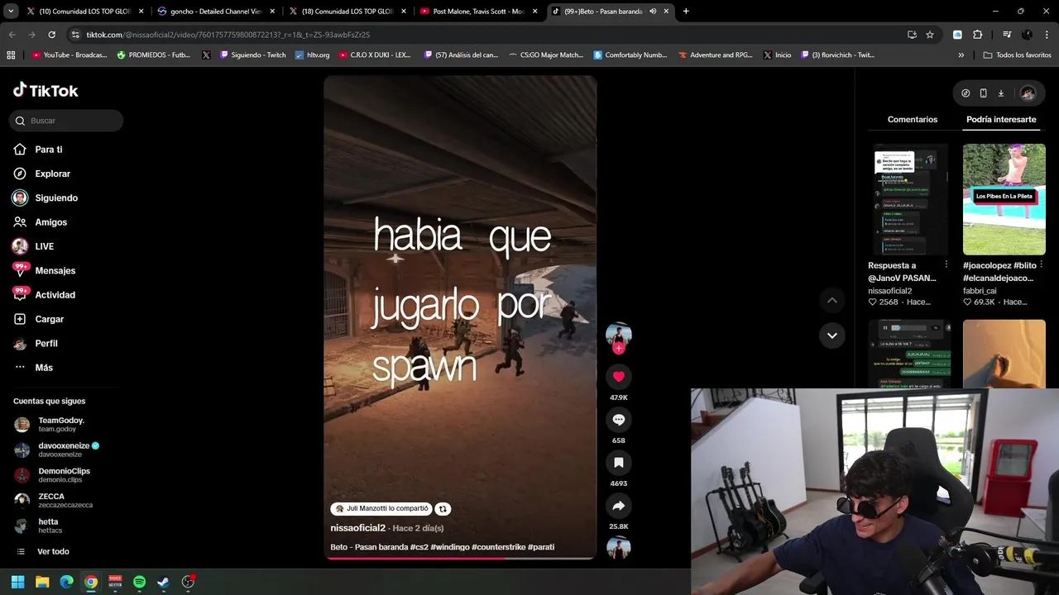The width and height of the screenshot is (1059, 595).
Task: Switch to Post Malone, Travis Scott tab
Action: 480,12
